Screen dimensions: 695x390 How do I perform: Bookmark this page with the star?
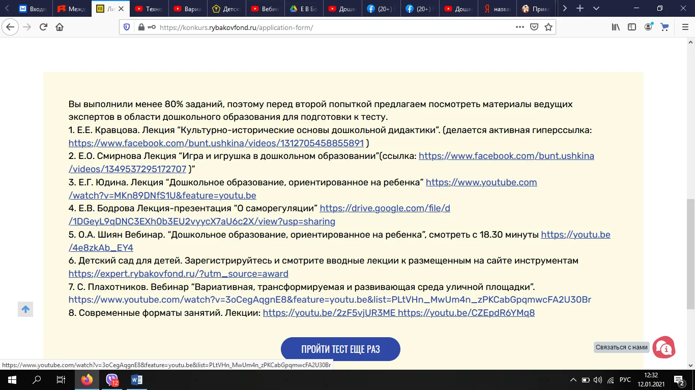(x=548, y=27)
